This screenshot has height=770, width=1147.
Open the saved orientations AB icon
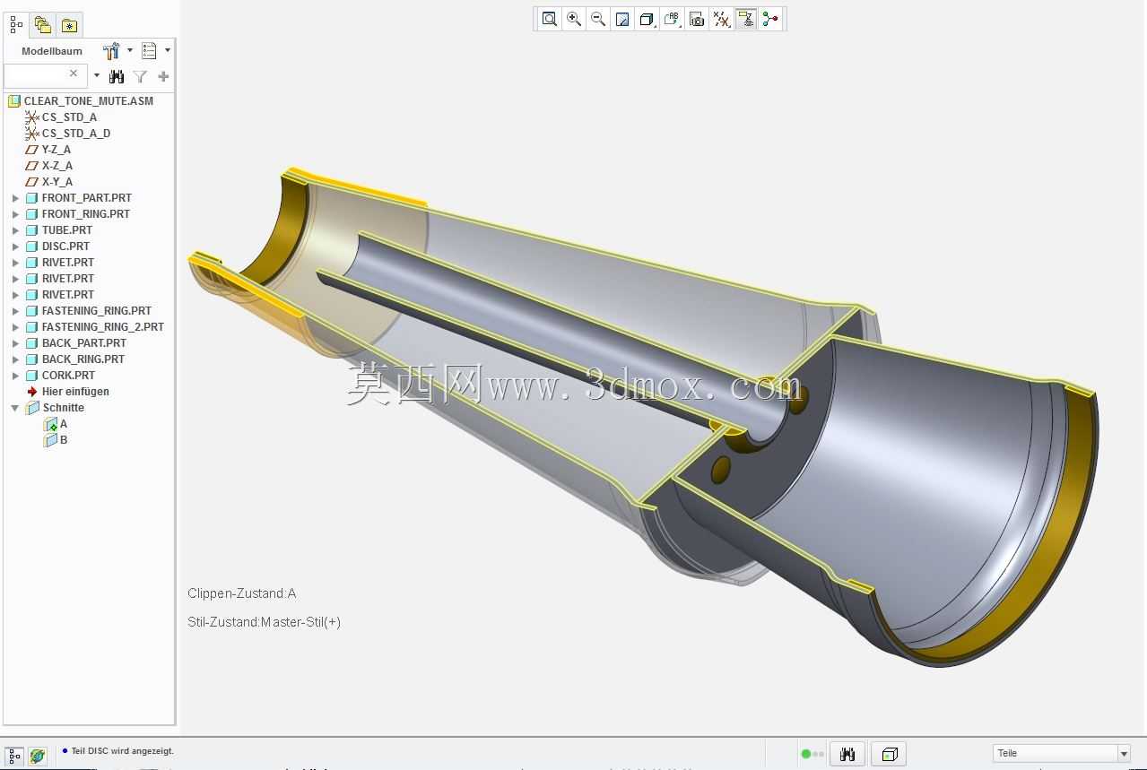[x=672, y=19]
